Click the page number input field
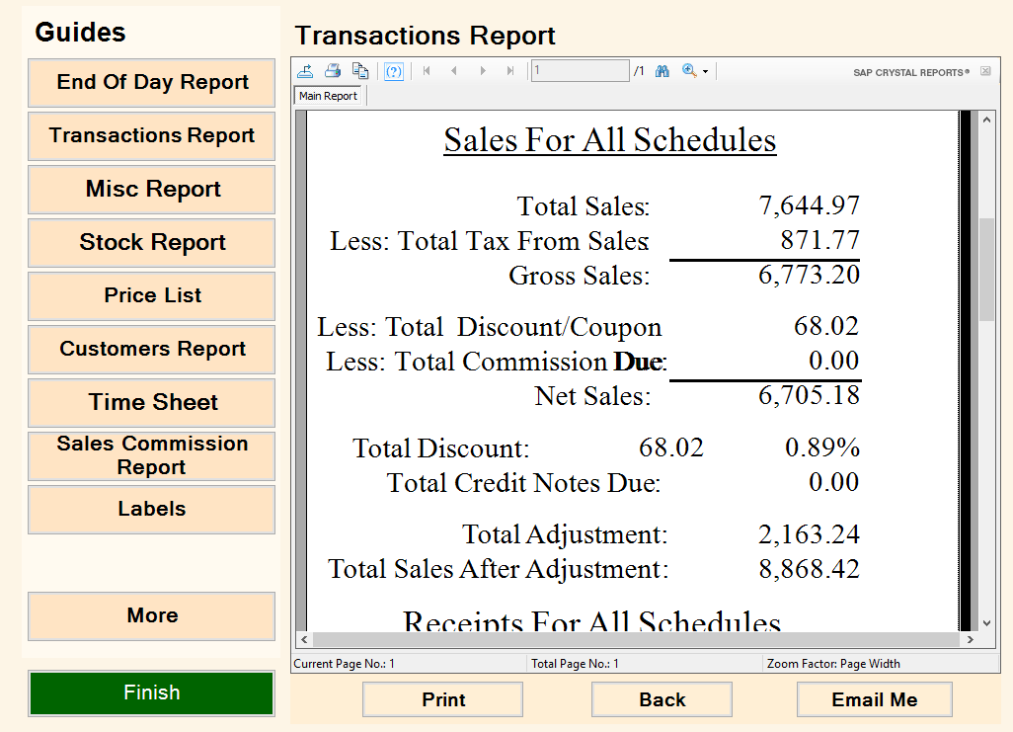1013x732 pixels. coord(581,71)
